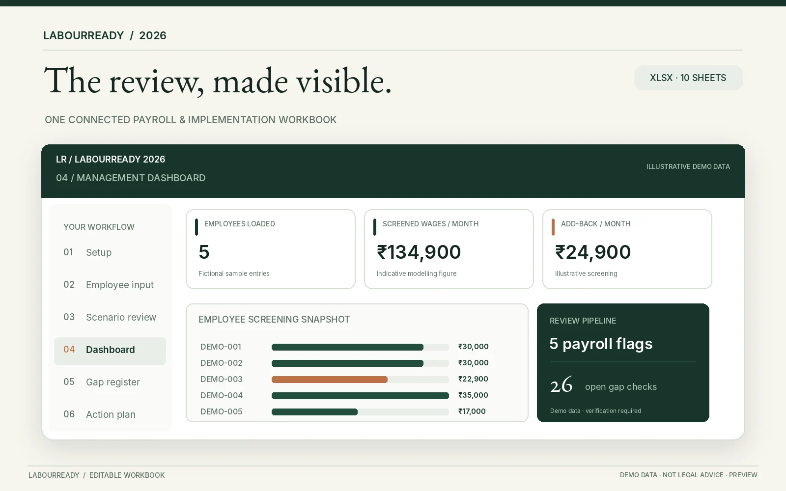Viewport: 786px width, 491px height.
Task: Click the ₹17,000 value for DEMO-005
Action: tap(472, 411)
